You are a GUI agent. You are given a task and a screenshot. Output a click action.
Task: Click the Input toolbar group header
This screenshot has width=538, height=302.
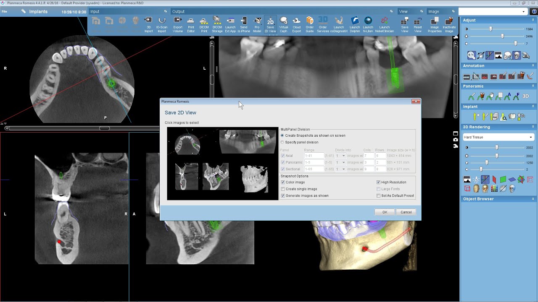pyautogui.click(x=128, y=12)
